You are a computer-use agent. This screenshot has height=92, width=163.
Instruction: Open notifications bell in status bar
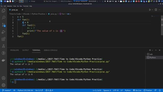pyautogui.click(x=160, y=90)
